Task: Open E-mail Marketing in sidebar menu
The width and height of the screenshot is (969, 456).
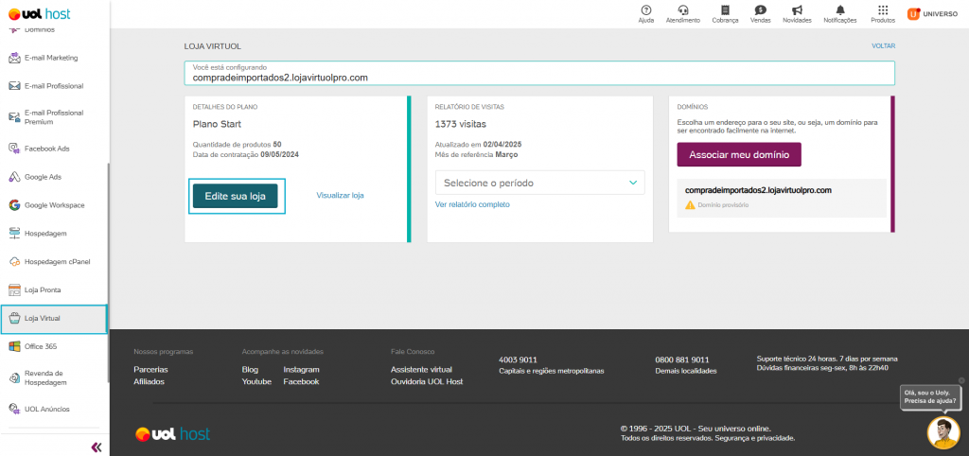Action: (x=51, y=58)
